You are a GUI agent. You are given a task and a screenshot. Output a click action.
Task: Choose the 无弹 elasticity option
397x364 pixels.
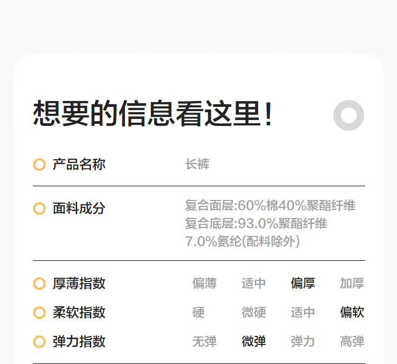click(x=204, y=341)
